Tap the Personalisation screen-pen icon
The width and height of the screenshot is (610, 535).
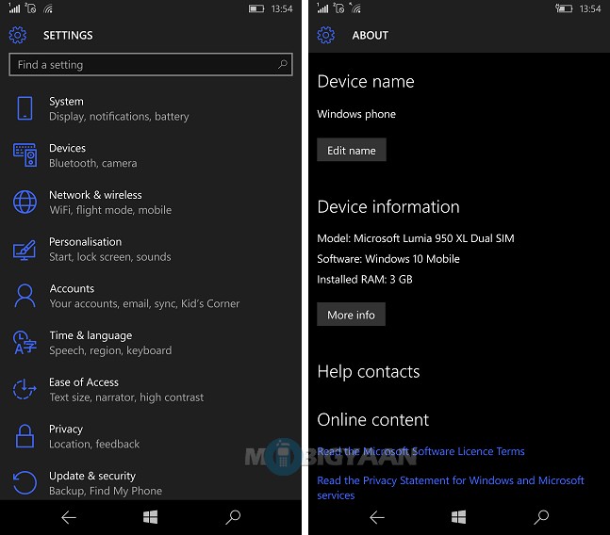25,249
